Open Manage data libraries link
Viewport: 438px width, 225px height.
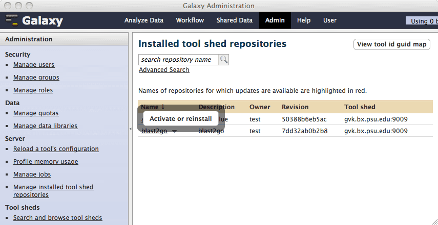pyautogui.click(x=45, y=126)
